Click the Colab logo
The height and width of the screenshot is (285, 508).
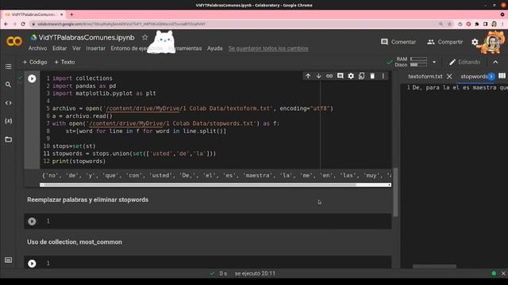(14, 41)
